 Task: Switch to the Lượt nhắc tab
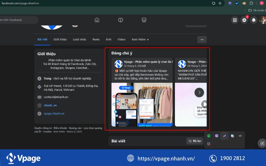click(80, 40)
